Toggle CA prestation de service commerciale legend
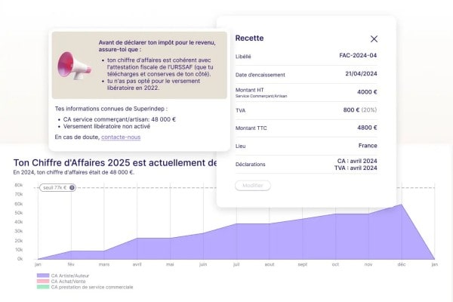Screen dimensions: 453x302 [x=42, y=287]
